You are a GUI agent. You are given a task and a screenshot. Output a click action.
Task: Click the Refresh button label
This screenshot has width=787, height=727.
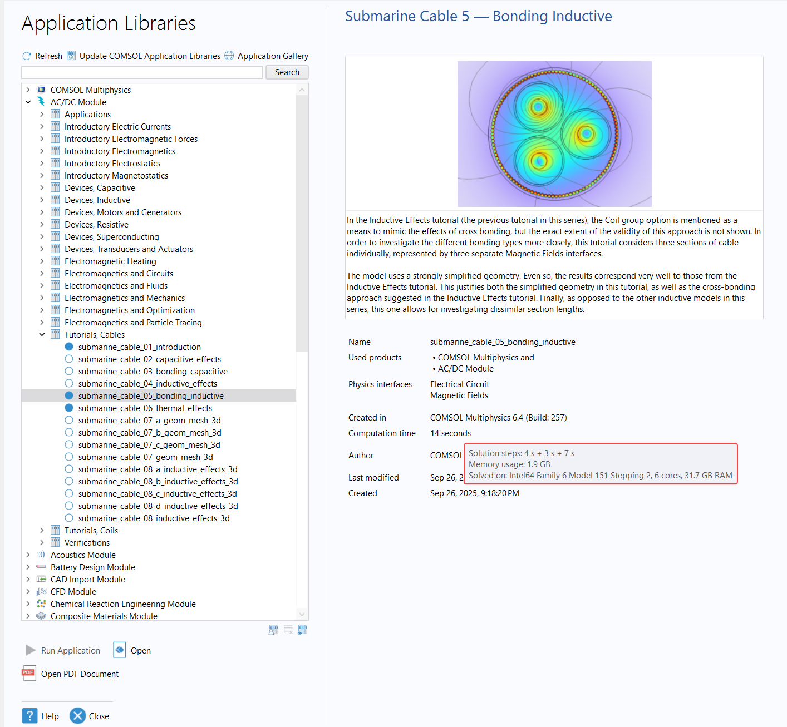point(48,56)
